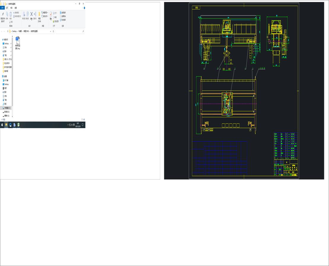Click the search magnifier icon in Explorer

(83, 31)
